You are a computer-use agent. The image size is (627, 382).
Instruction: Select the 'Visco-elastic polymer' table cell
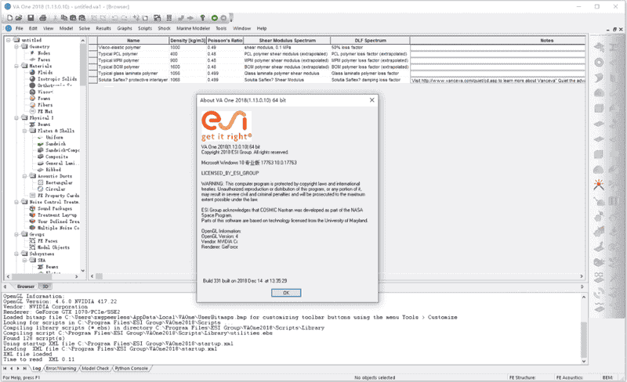[133, 47]
